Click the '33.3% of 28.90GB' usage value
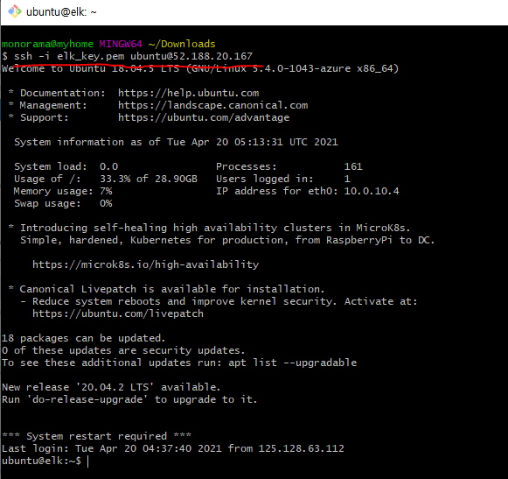The image size is (508, 479). pyautogui.click(x=149, y=179)
